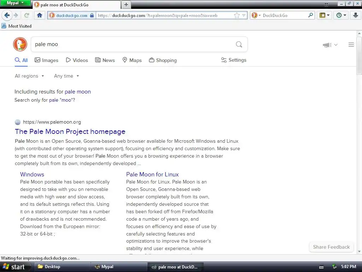
Task: Click the keyboard icon in system tray
Action: pyautogui.click(x=321, y=267)
